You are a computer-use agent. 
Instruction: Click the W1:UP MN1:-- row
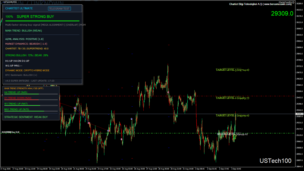pos(14,66)
